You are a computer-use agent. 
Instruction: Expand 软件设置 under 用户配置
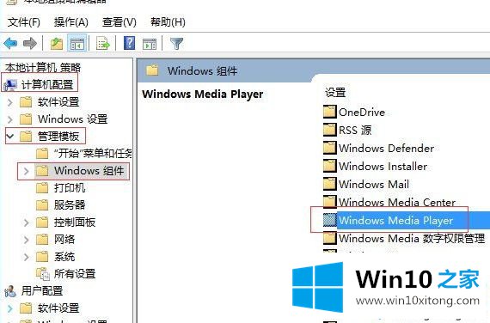click(9, 308)
